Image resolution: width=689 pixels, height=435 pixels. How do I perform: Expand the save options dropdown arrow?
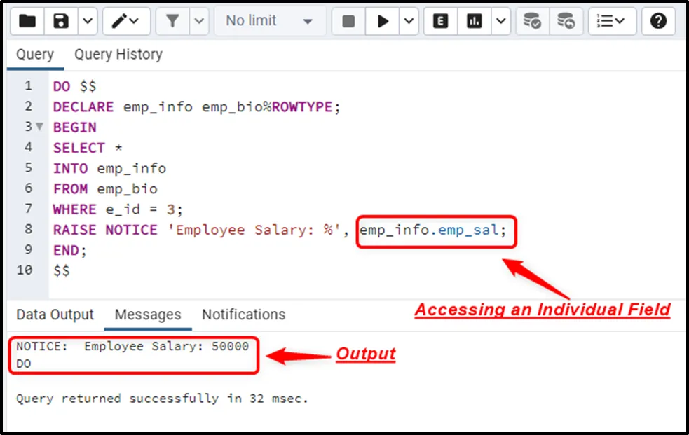click(x=87, y=21)
